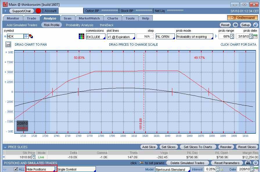Image resolution: width=260 pixels, height=172 pixels.
Task: Click the detach window icon beside Setup
Action: (x=255, y=25)
